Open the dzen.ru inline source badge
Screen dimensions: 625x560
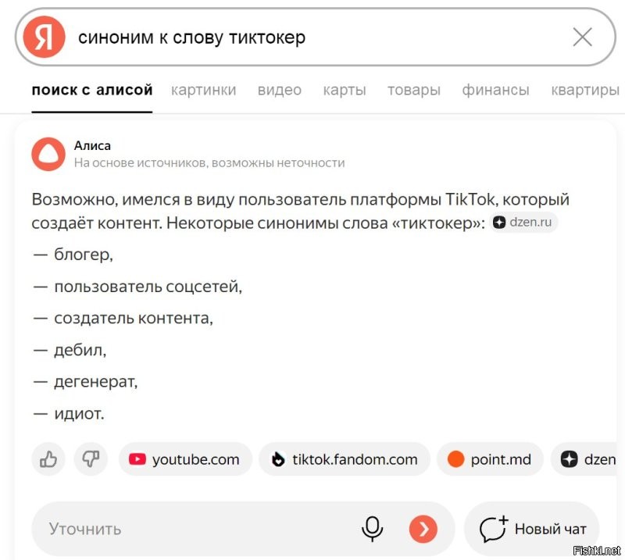pyautogui.click(x=523, y=222)
